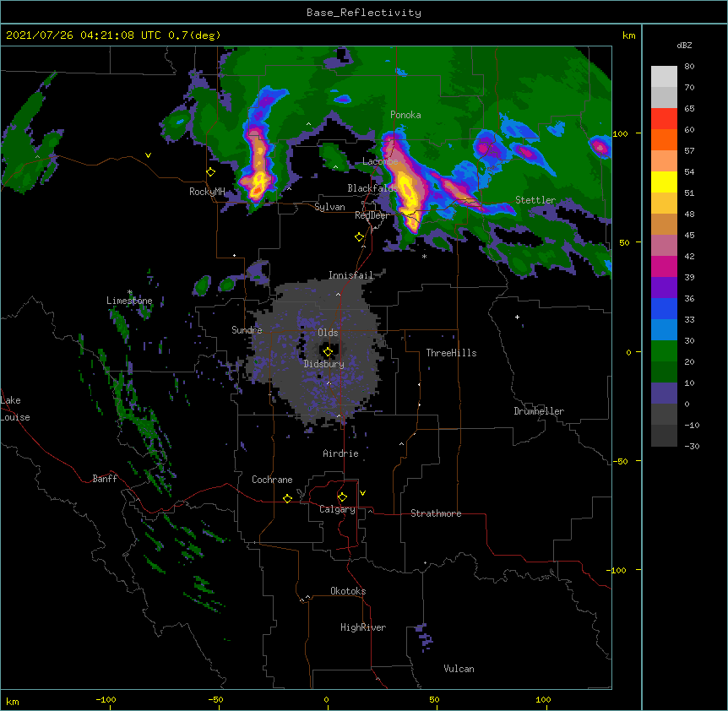The height and width of the screenshot is (711, 728).
Task: Click the -30 value on dBZ scale
Action: point(692,447)
